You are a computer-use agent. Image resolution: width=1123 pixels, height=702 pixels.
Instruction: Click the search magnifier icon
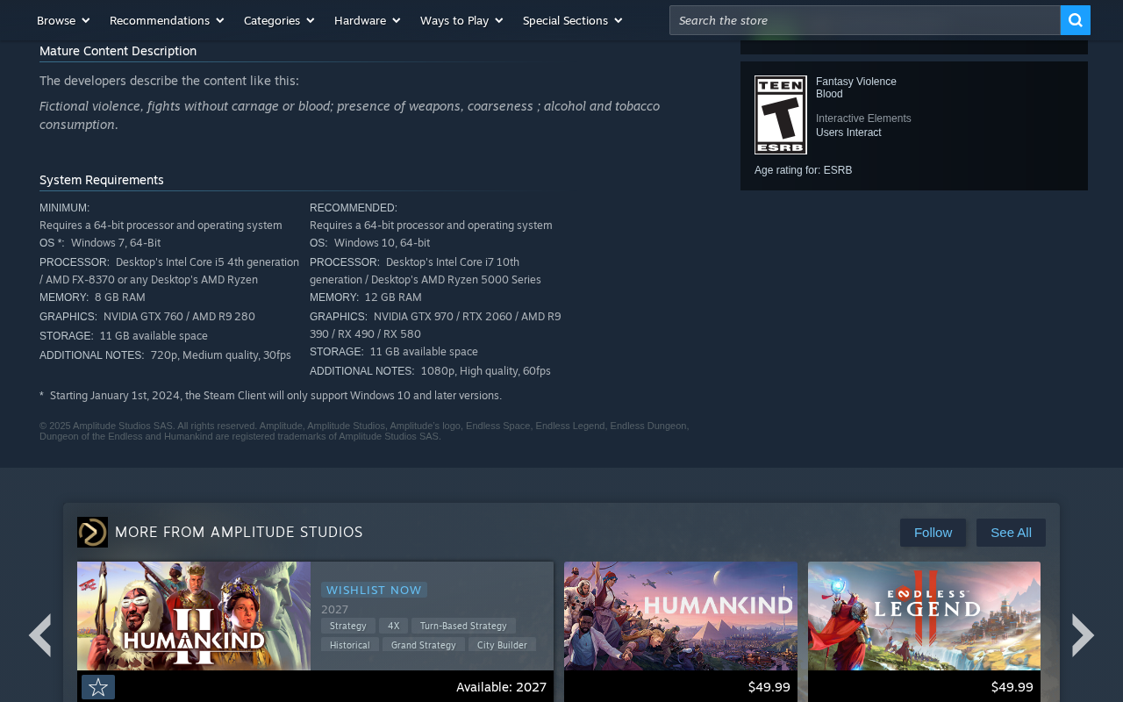pyautogui.click(x=1075, y=20)
